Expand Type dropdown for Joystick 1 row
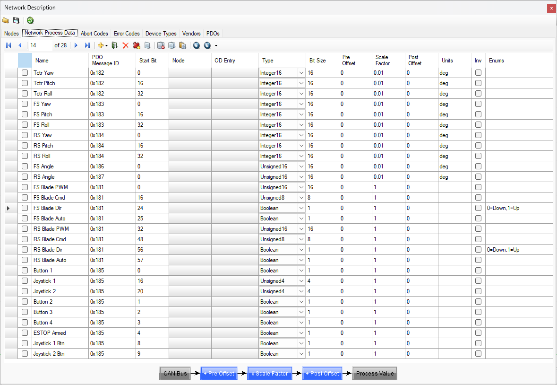 301,281
